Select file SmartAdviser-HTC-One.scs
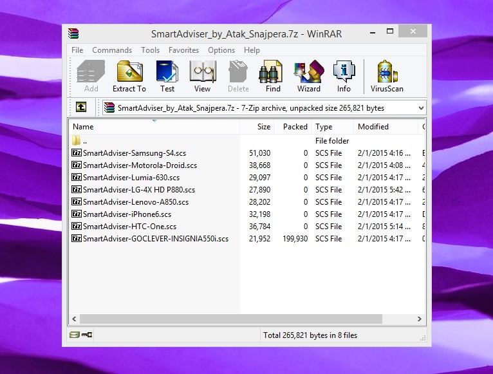This screenshot has height=374, width=493. [x=129, y=227]
